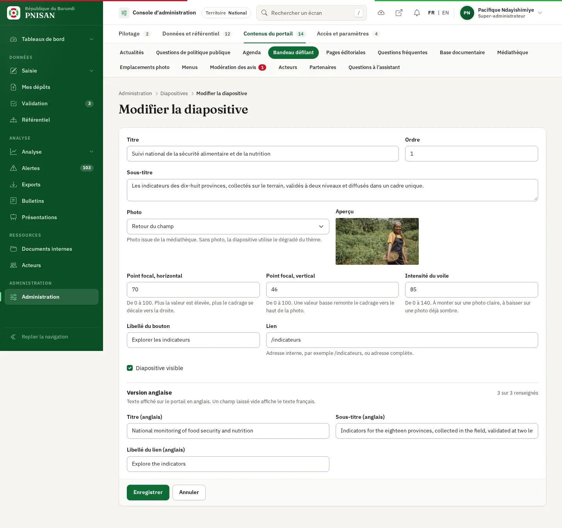562x528 pixels.
Task: Open the Accès et paramètres tab
Action: tap(348, 34)
